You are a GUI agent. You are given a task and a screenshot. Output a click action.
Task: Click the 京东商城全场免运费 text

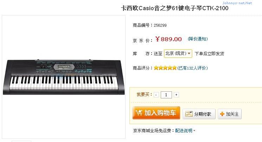coord(152,131)
